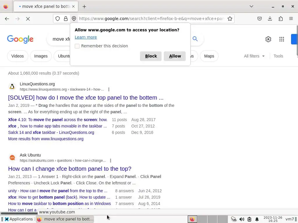Click the horizontal page scrollbar
This screenshot has height=223, width=298.
click(19, 213)
